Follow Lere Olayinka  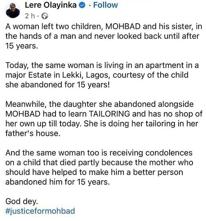105,5
